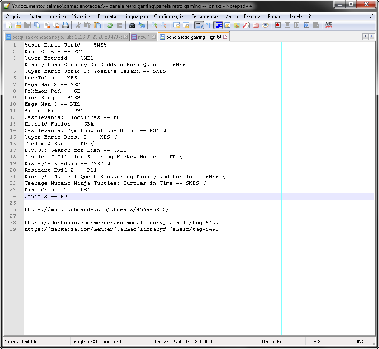
Task: Click the Save recorded macro icon
Action: [316, 25]
